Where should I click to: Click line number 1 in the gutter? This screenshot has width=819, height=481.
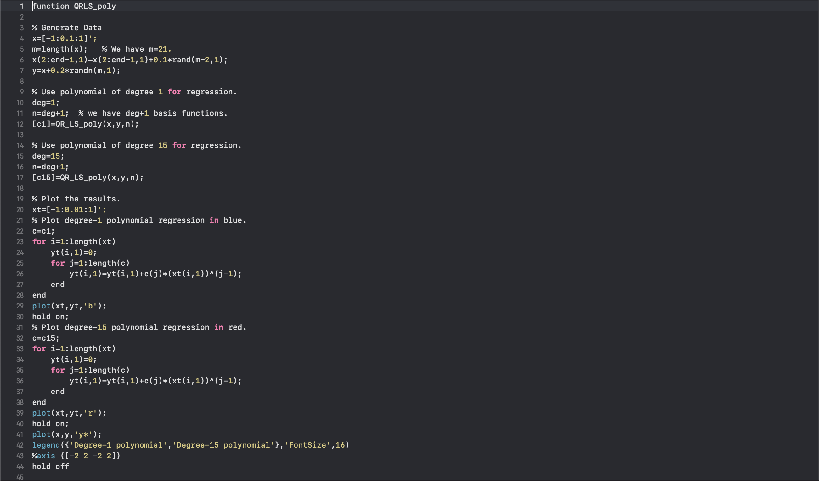[21, 7]
